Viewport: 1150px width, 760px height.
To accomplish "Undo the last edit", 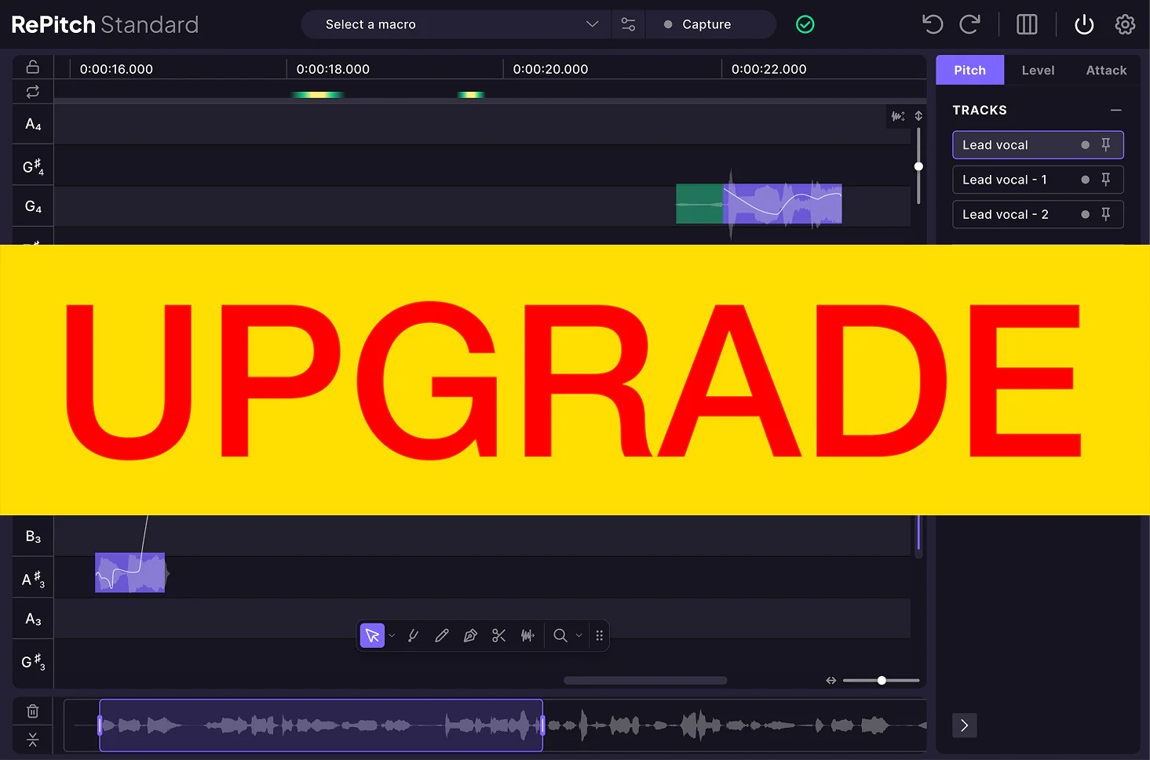I will point(933,24).
